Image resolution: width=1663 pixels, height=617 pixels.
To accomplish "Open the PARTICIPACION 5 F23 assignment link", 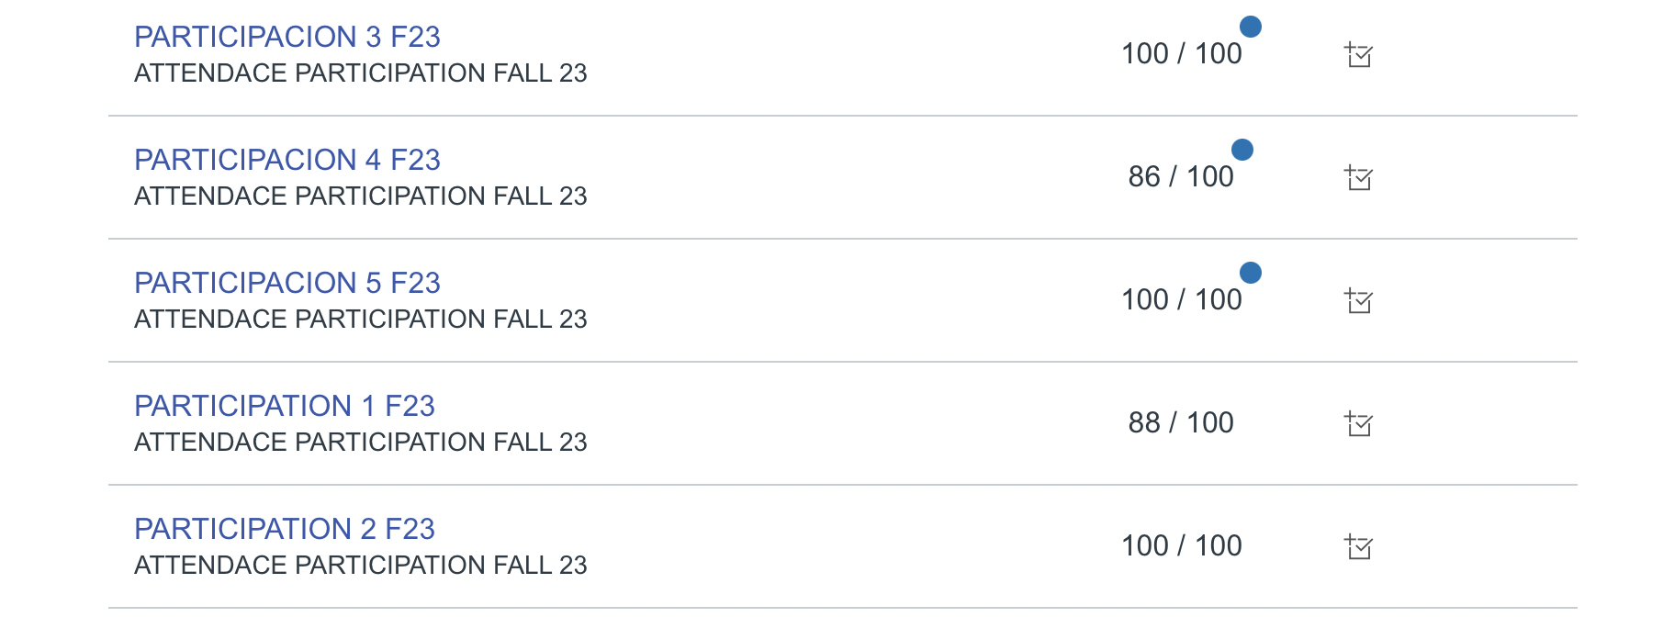I will pos(287,283).
